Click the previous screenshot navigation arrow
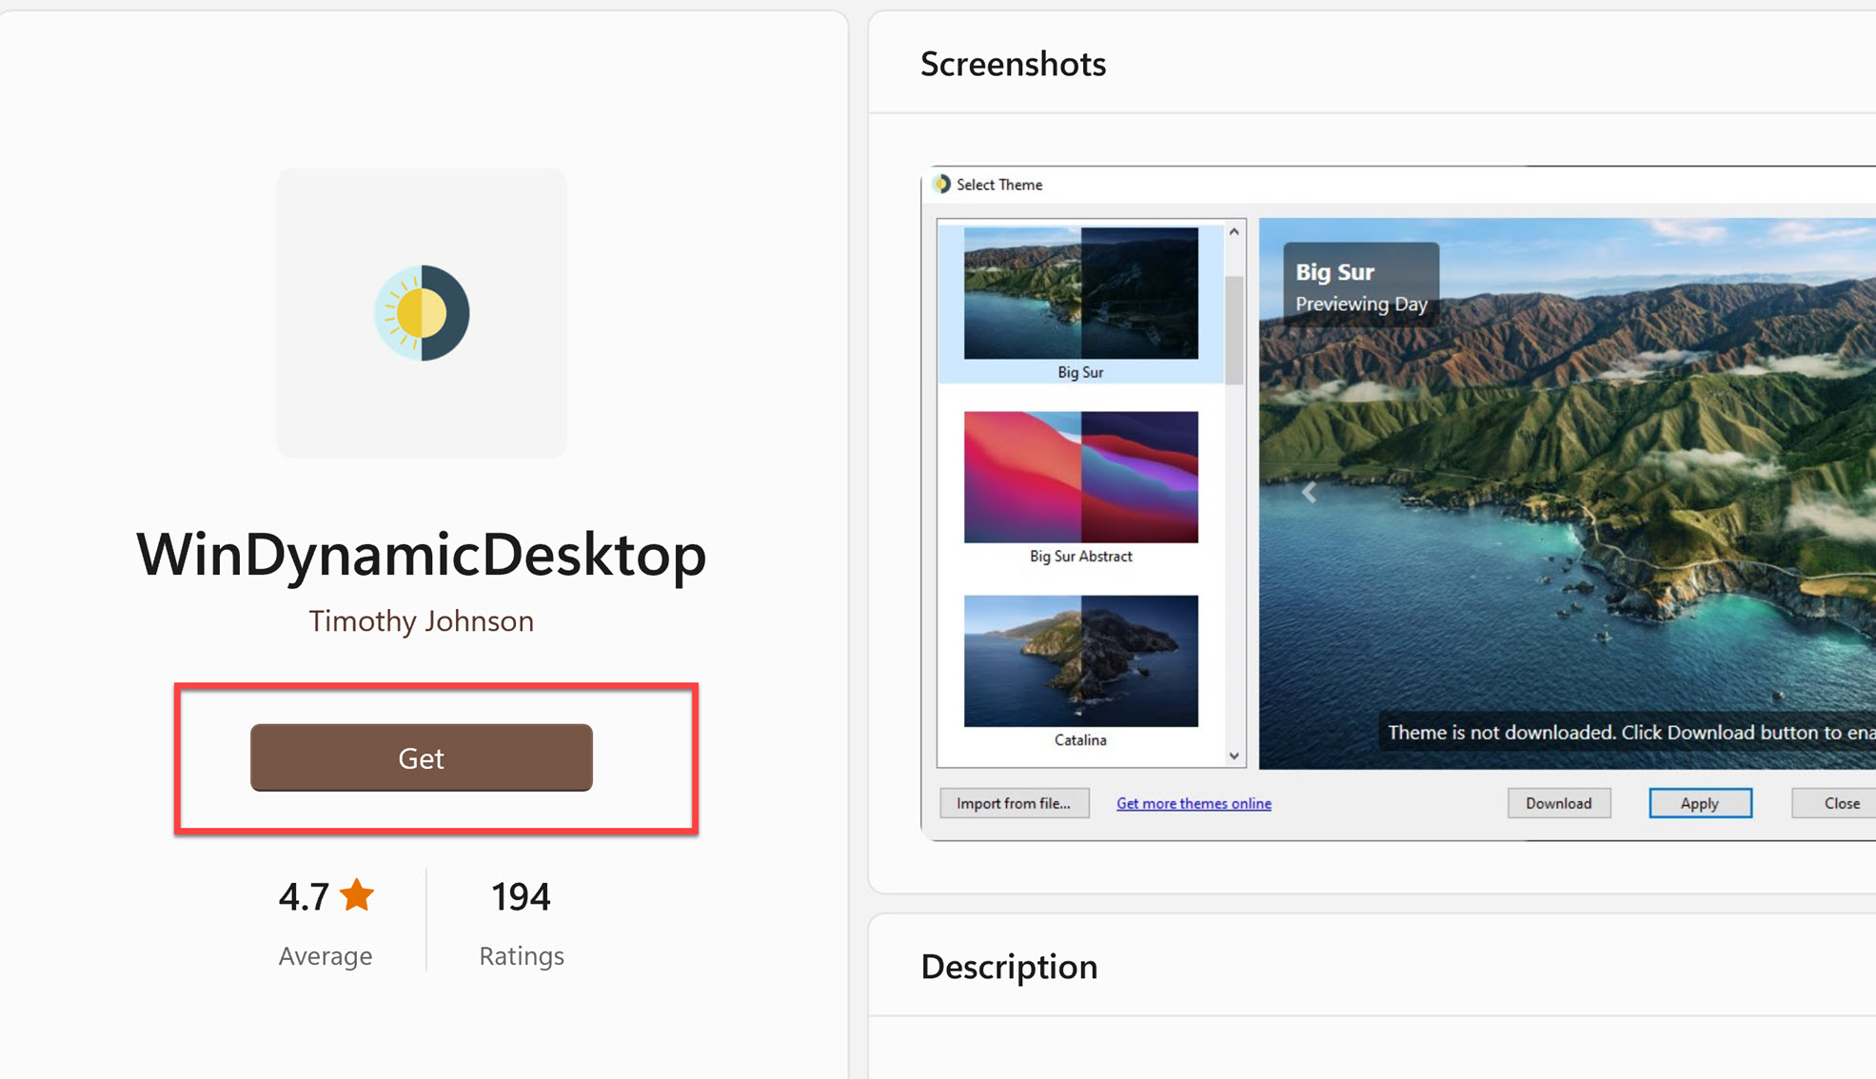Screen dimensions: 1876x1079 tap(1309, 491)
